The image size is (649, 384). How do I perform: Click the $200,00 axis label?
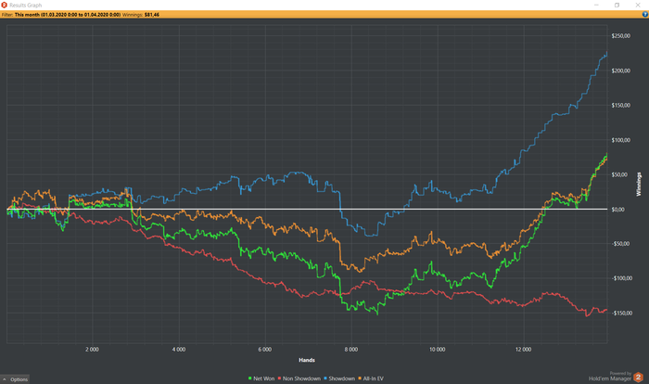click(x=621, y=70)
